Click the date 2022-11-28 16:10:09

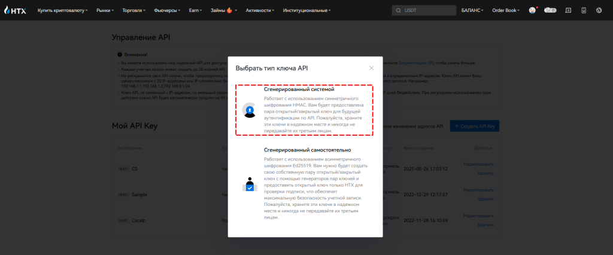tap(426, 221)
